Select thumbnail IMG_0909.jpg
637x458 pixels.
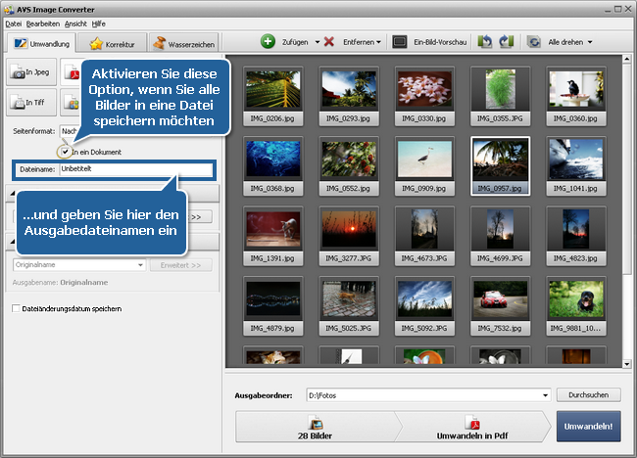click(424, 166)
